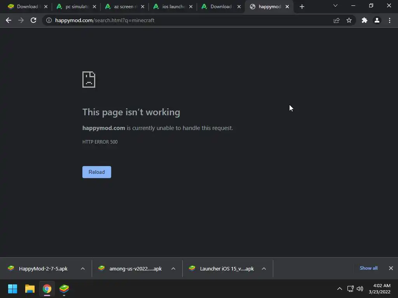
Task: Close the fifth Download tab
Action: pyautogui.click(x=239, y=7)
